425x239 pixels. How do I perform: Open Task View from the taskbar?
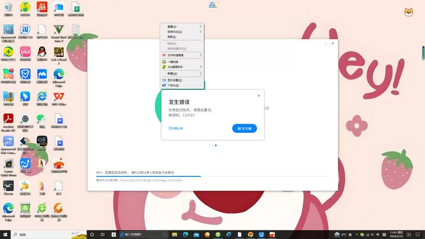pyautogui.click(x=102, y=234)
